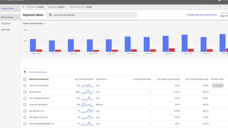Screen dimensions: 228x128
Task: Check the vancouver seo services row
Action: [x=25, y=85]
